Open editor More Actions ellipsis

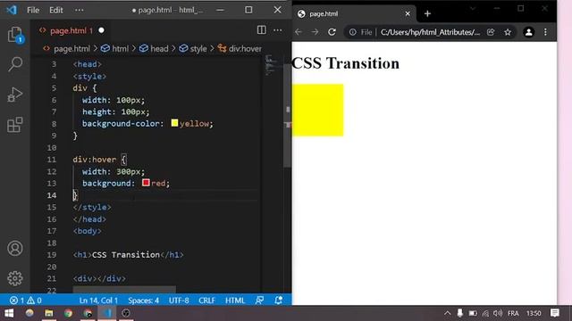coord(278,30)
